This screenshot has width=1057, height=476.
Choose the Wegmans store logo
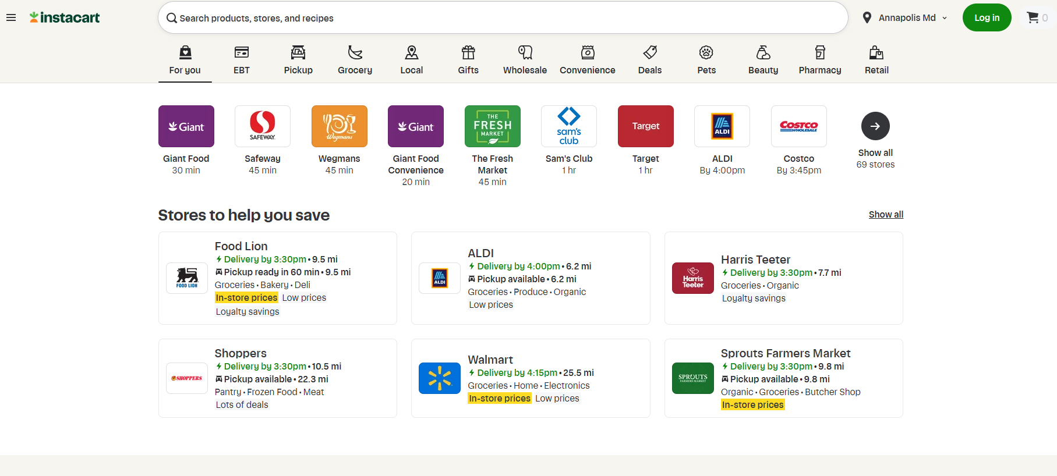(339, 126)
